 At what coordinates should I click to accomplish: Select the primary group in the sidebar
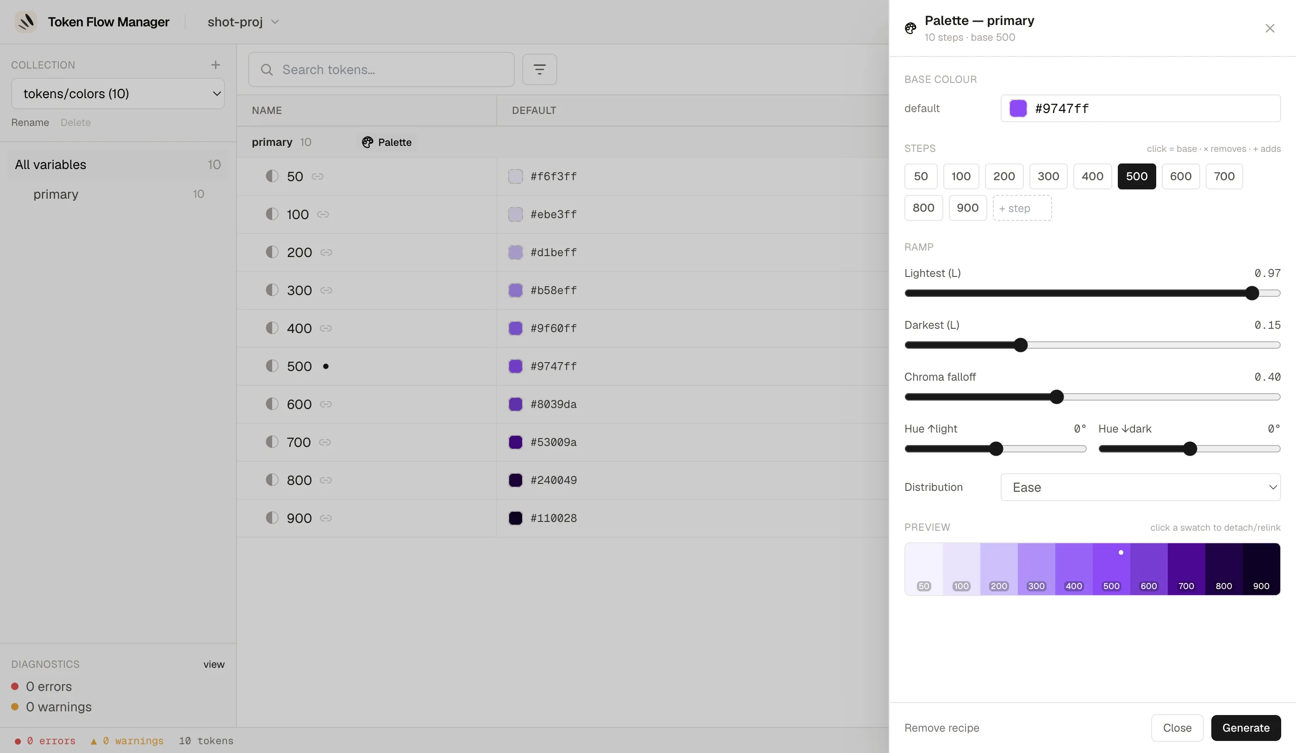pyautogui.click(x=118, y=194)
